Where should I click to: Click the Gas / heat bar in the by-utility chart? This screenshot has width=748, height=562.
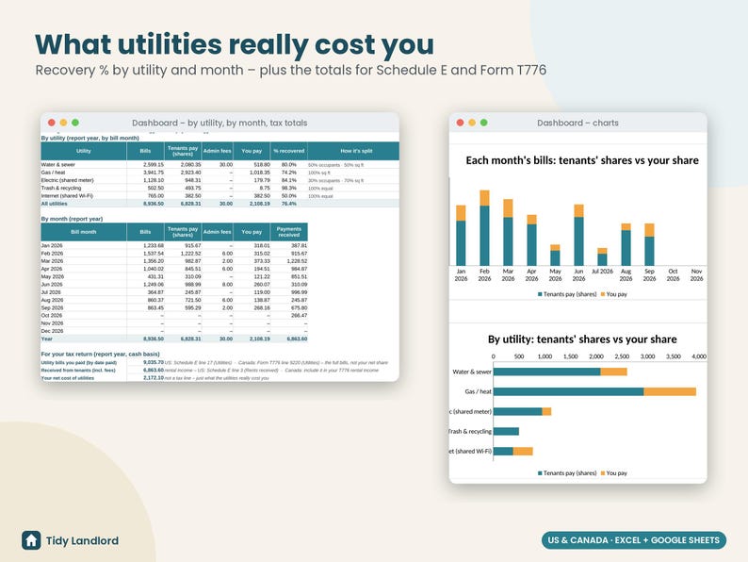(x=594, y=391)
